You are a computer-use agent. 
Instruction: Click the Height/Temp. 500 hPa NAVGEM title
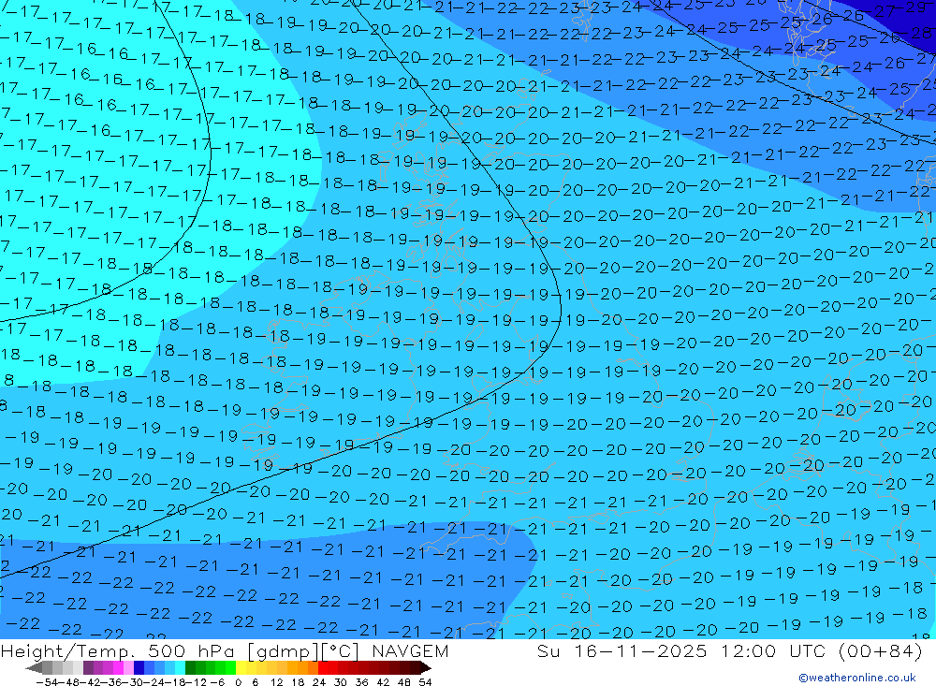click(x=225, y=650)
